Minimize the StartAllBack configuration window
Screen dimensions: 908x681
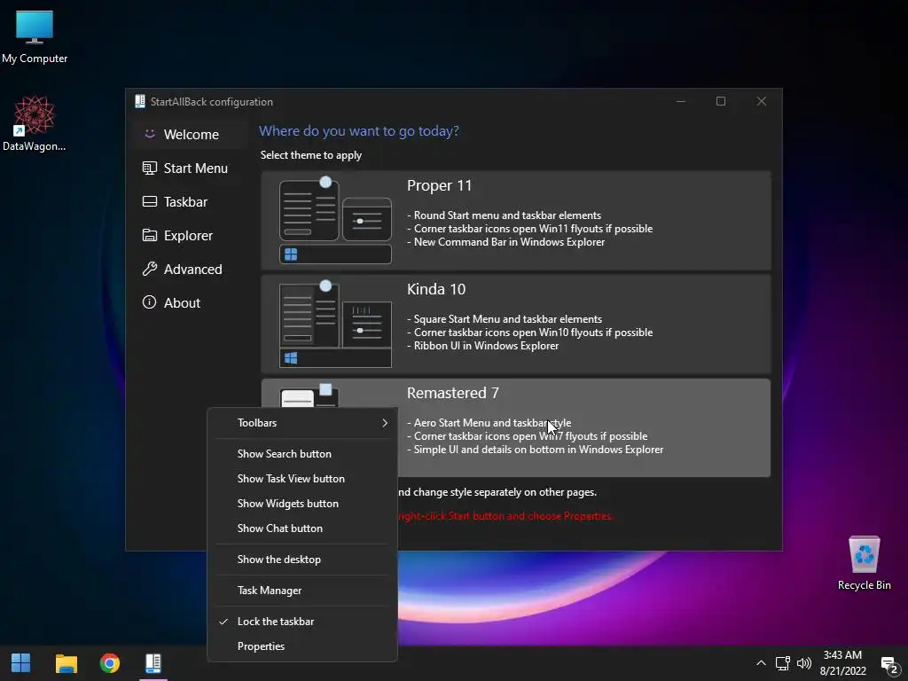(681, 101)
